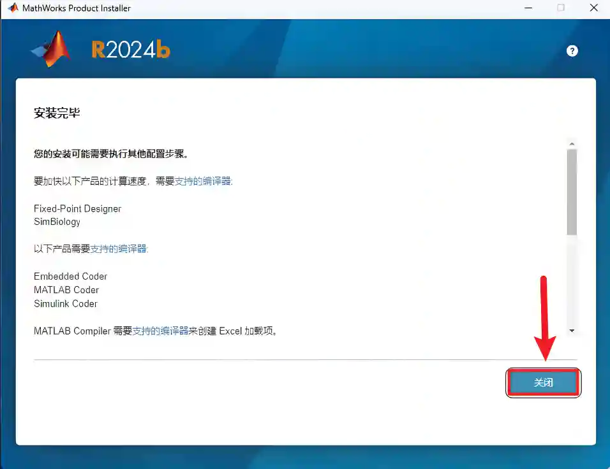
Task: Click the MathWorks icon in the title bar
Action: pyautogui.click(x=13, y=8)
